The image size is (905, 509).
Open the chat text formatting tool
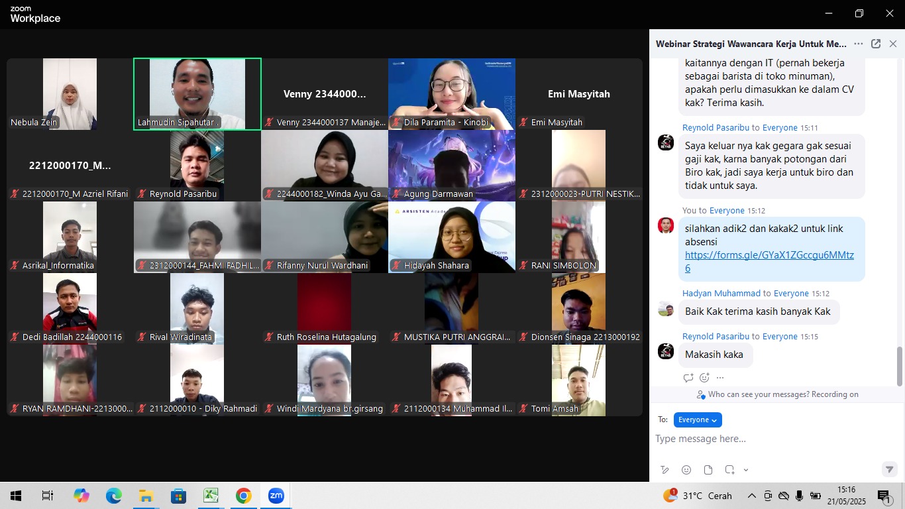click(x=665, y=470)
